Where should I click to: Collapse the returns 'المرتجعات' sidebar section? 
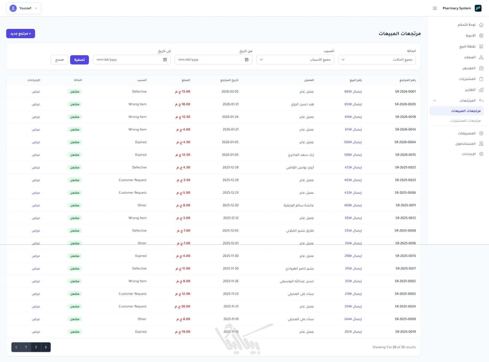click(434, 101)
